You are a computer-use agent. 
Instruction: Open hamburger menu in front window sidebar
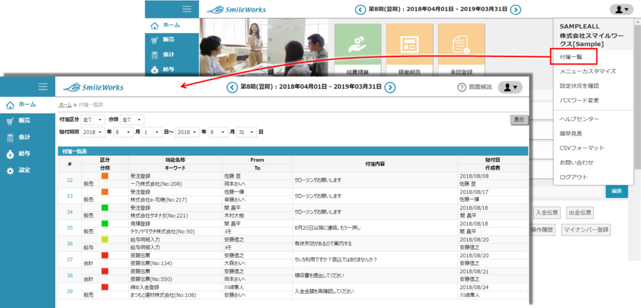(43, 86)
